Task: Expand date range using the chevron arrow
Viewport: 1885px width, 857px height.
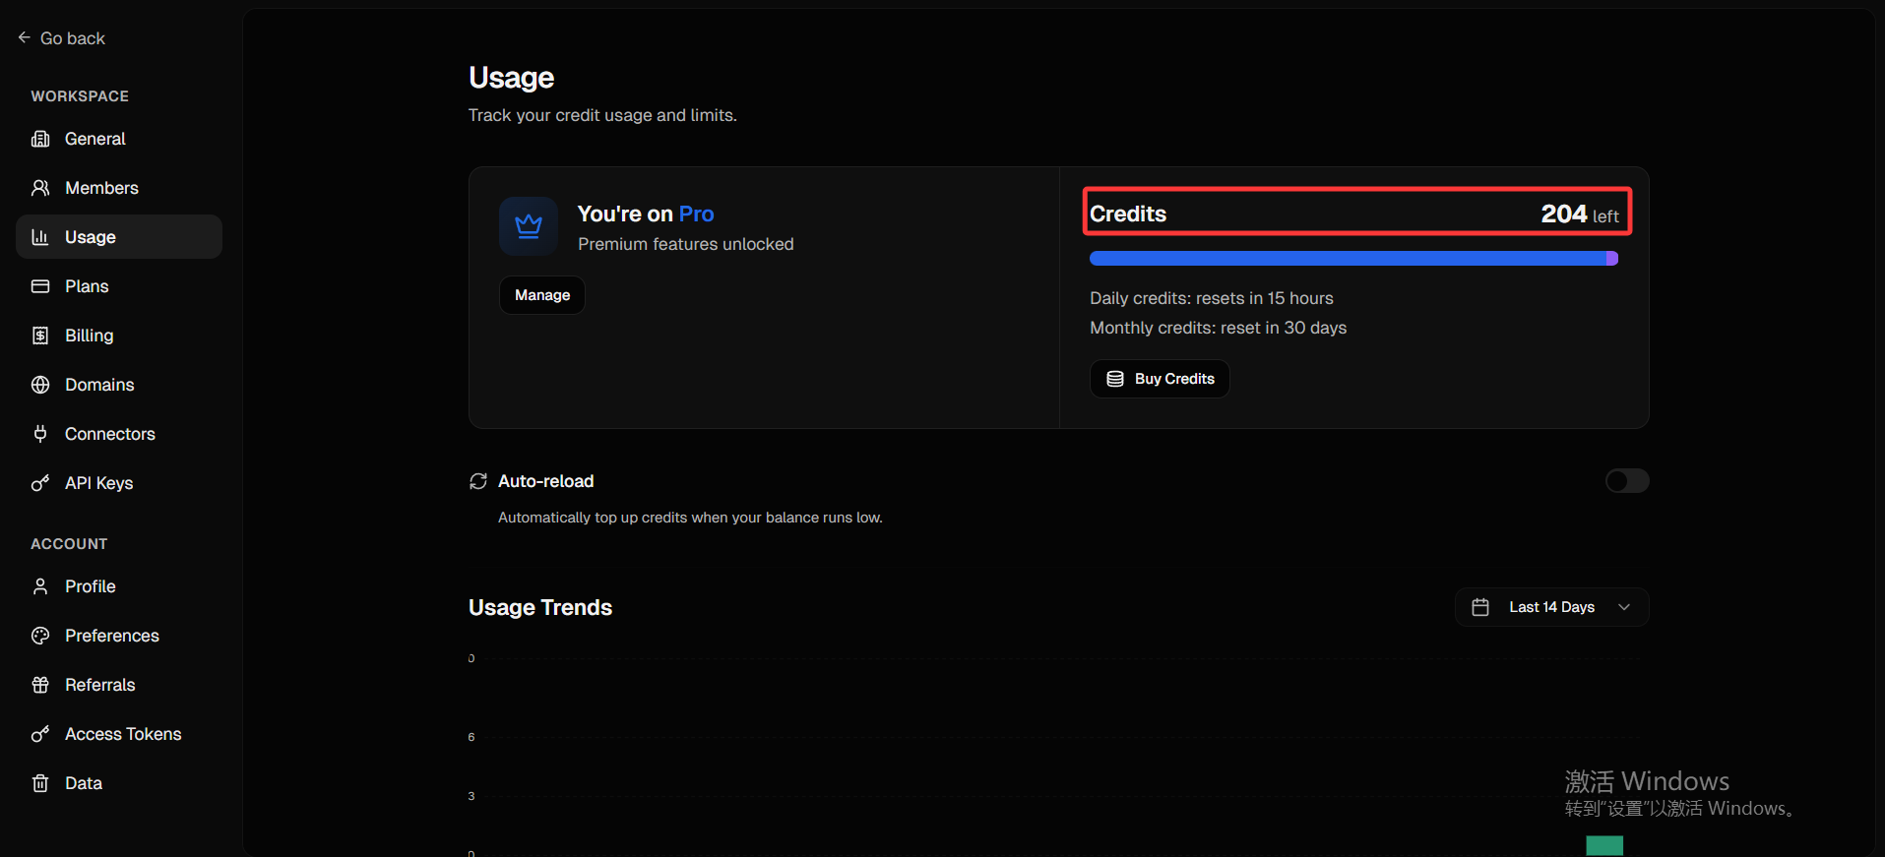Action: pyautogui.click(x=1624, y=607)
